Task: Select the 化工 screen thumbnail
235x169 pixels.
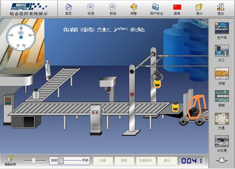Action: coord(222,51)
